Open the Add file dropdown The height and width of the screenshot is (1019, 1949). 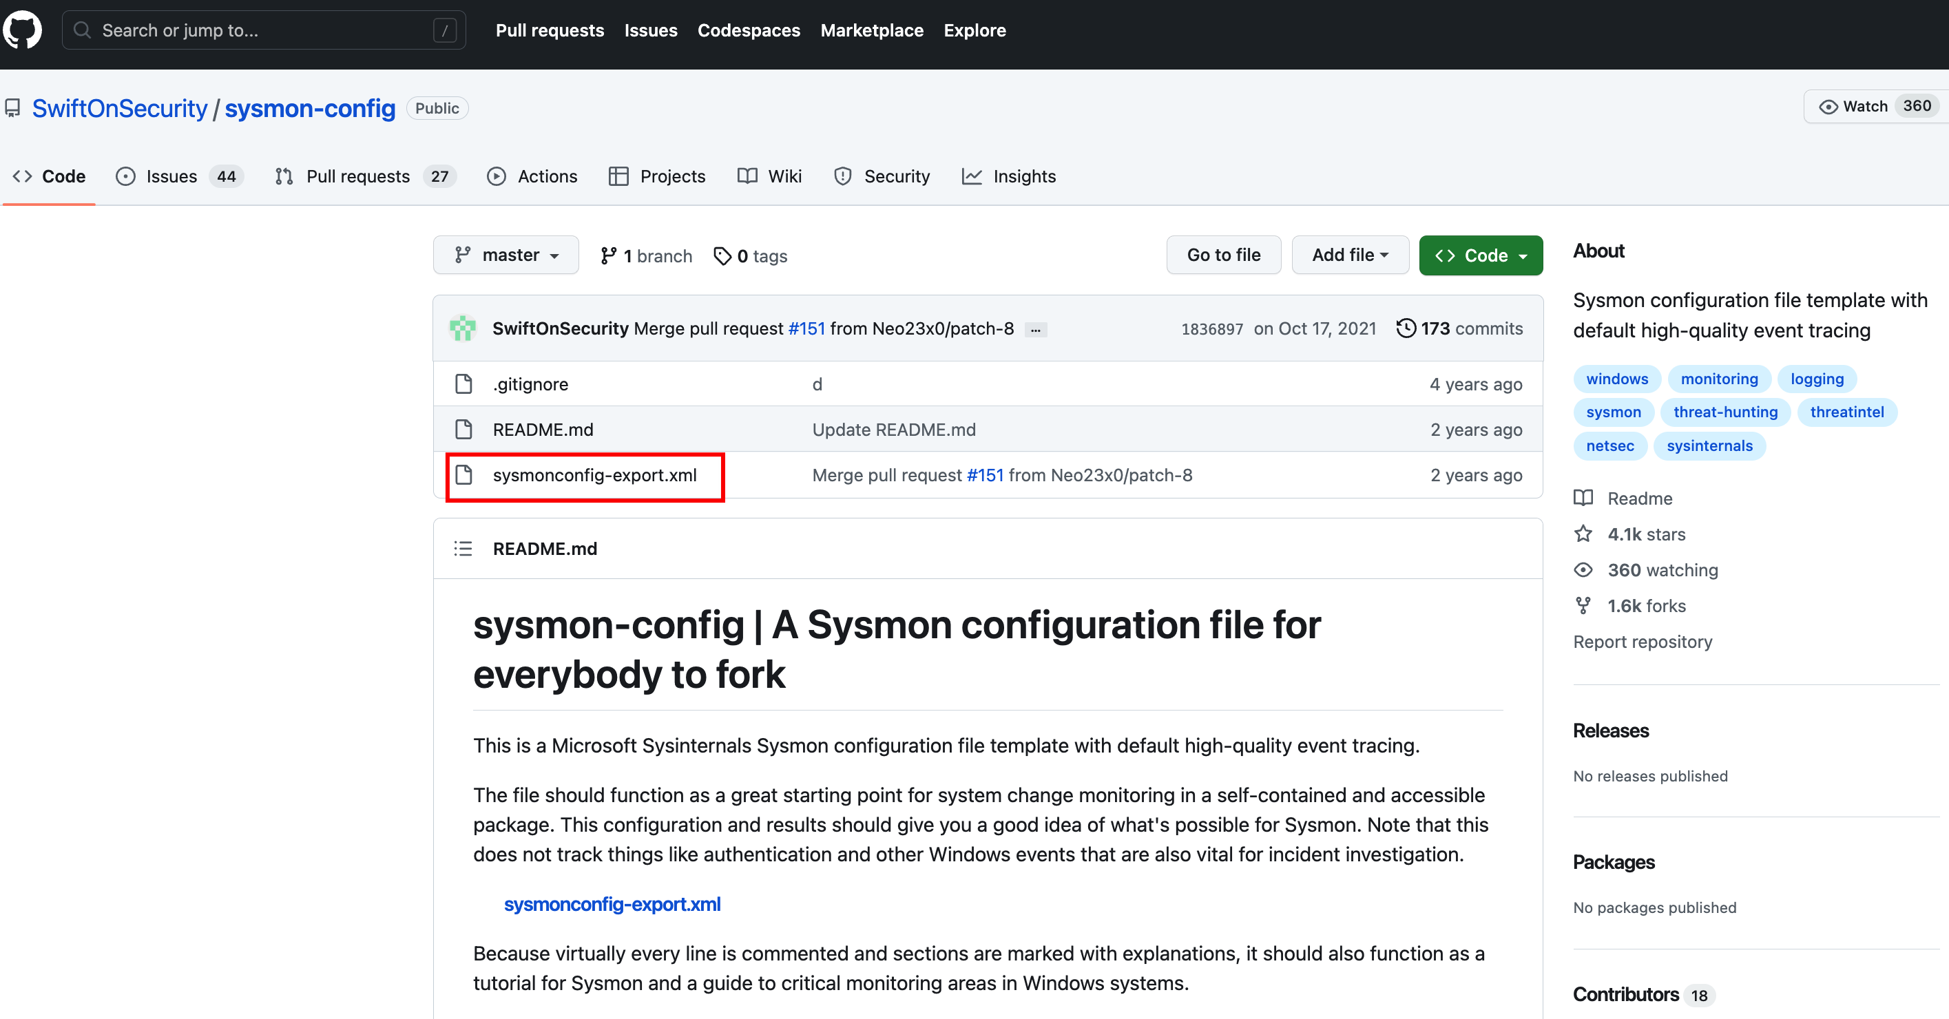[1350, 255]
